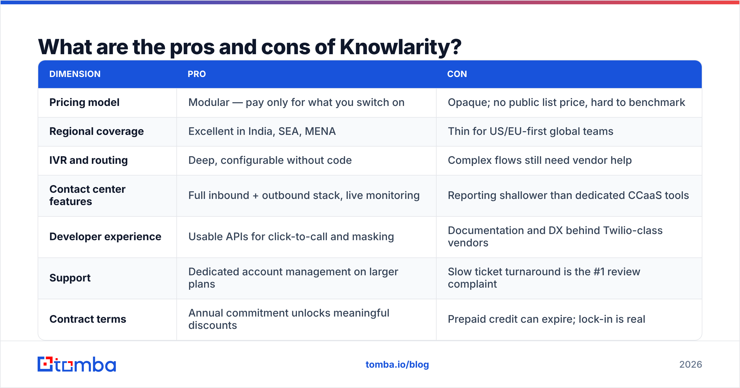Screen dimensions: 740x388
Task: Click 'Full inbound + outbound stack, live monitoring'
Action: (304, 195)
